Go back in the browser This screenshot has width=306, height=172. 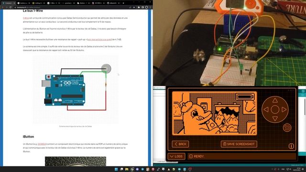(x=3, y=7)
